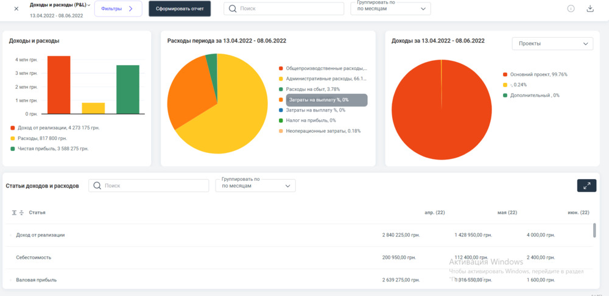Viewport: 609px width, 296px height.
Task: Click Сформировать отчет button
Action: (x=180, y=9)
